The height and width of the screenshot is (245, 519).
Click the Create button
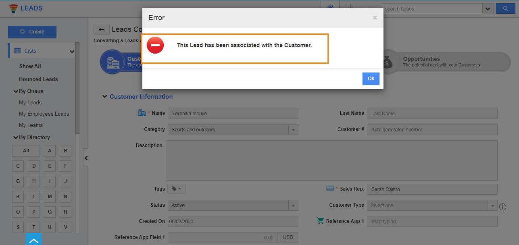point(32,32)
